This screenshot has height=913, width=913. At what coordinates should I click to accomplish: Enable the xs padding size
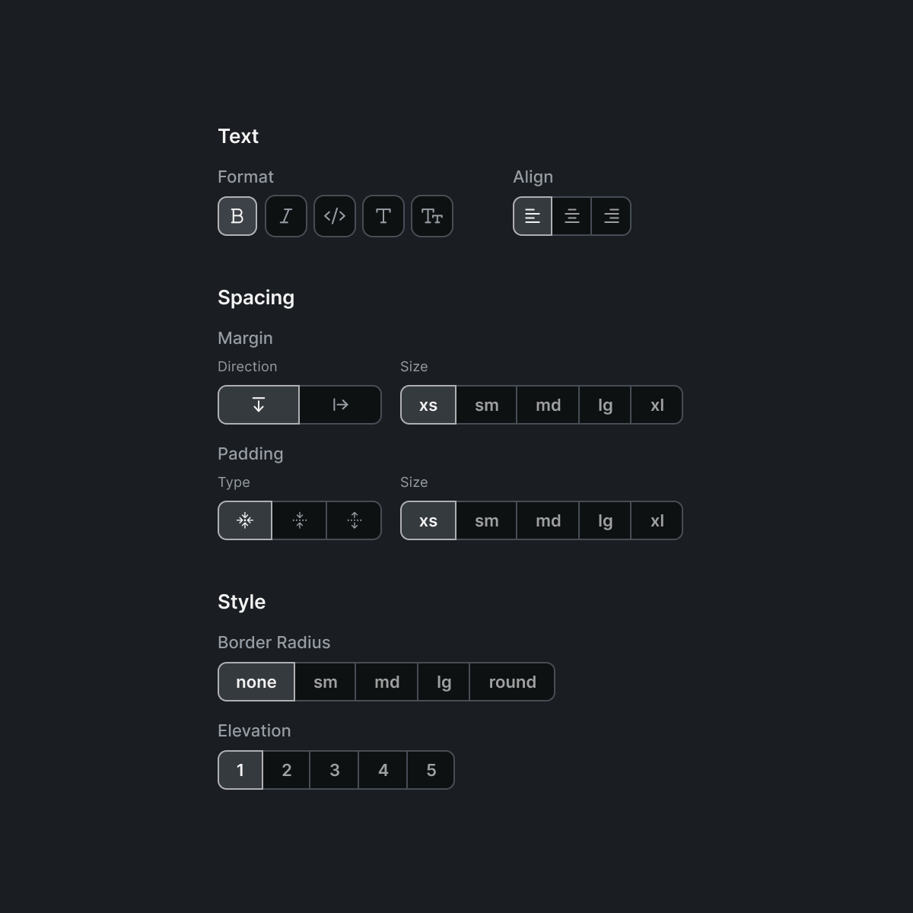point(428,520)
